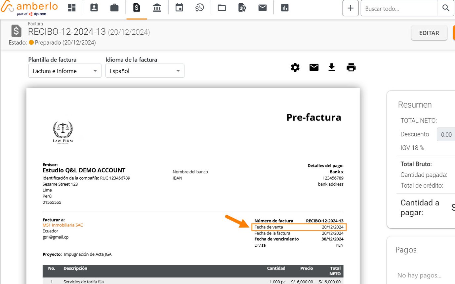The image size is (455, 284).
Task: Change invoice language from Español
Action: point(145,70)
